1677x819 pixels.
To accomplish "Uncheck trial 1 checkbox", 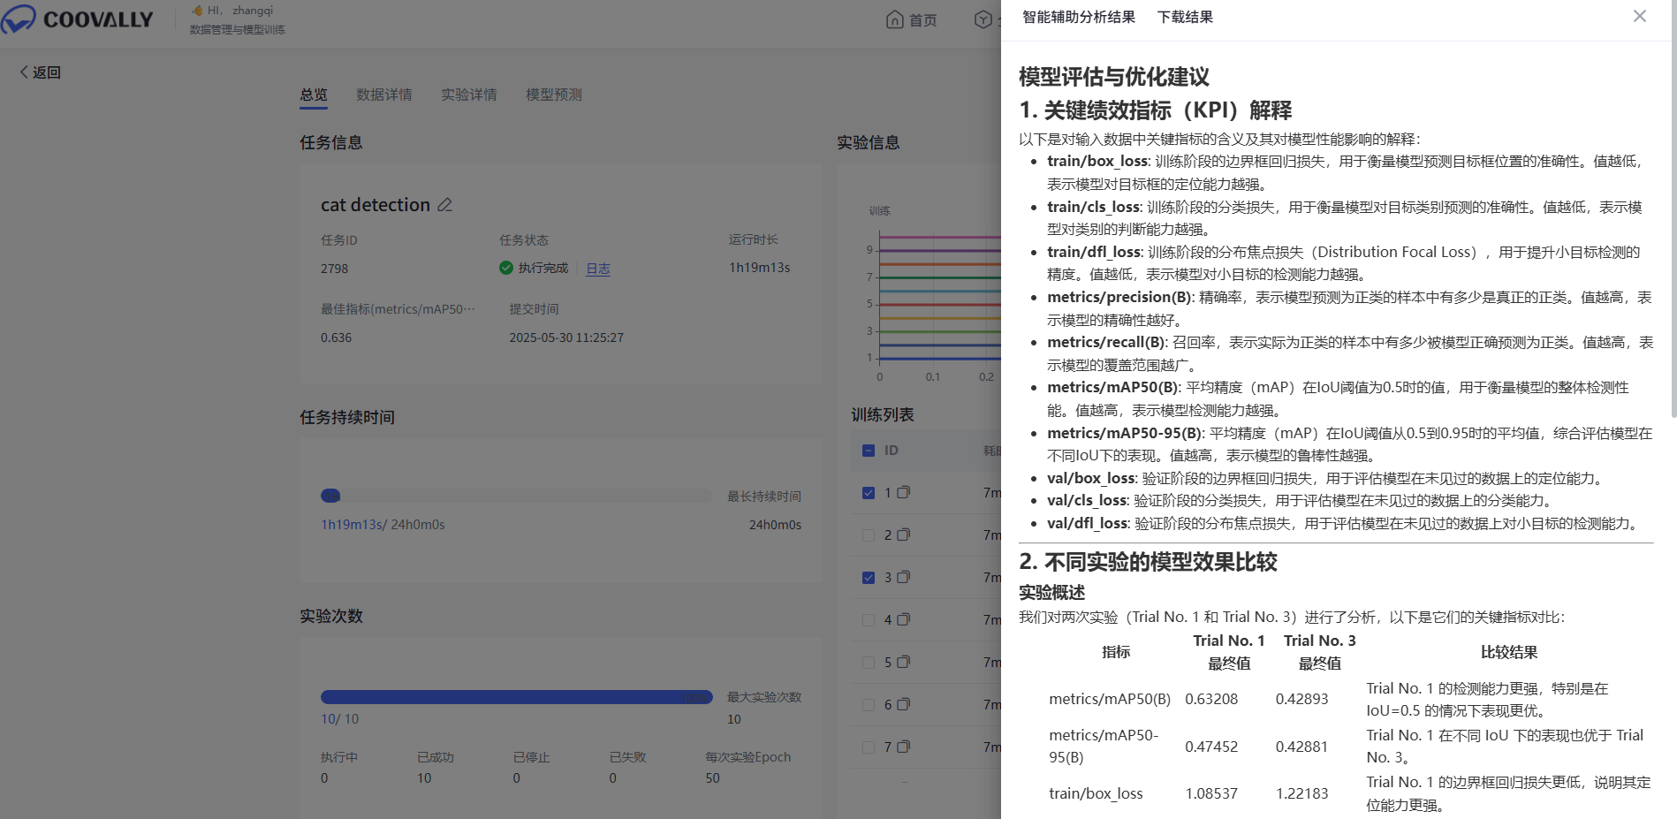I will pyautogui.click(x=869, y=493).
